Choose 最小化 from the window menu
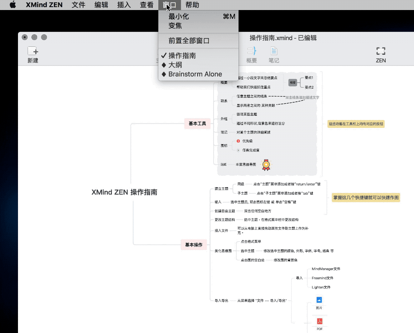Screen dimensions: 414x333 click(198, 16)
